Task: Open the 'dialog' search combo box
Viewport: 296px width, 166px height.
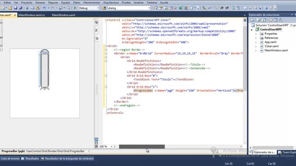Action: click(129, 8)
